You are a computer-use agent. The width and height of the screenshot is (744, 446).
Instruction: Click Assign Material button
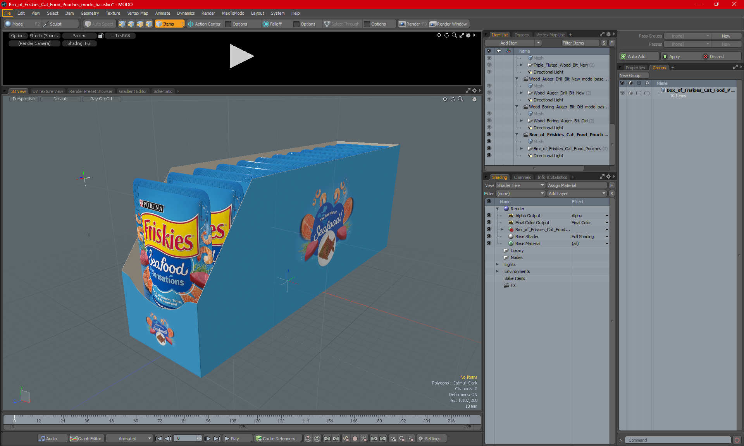tap(577, 185)
